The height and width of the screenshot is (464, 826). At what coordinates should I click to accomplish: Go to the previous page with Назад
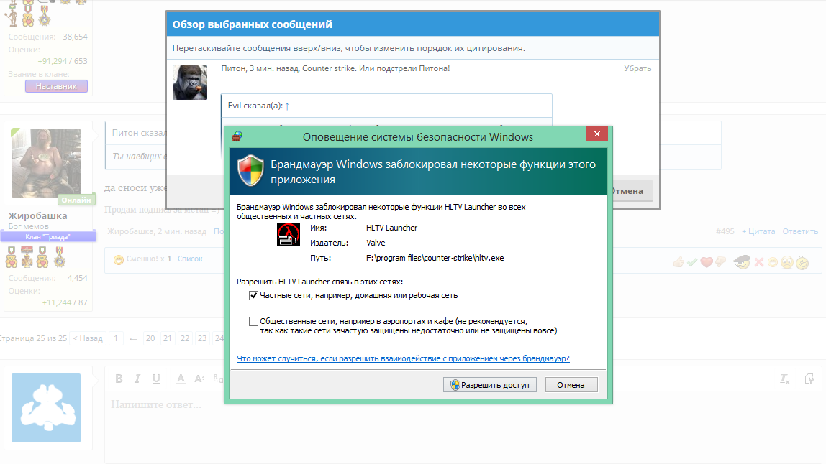pos(88,338)
